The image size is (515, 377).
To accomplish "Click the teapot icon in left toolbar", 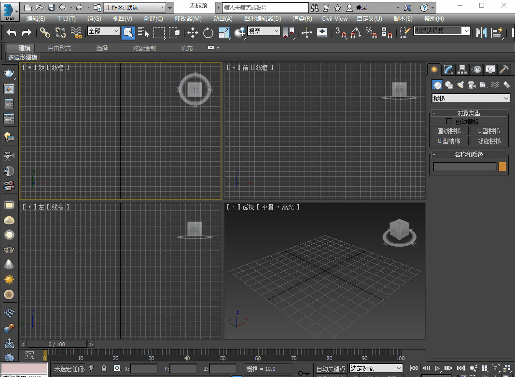I will 9,73.
